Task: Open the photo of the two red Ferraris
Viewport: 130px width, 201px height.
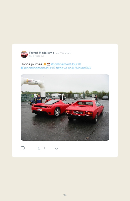Action: [x=65, y=107]
